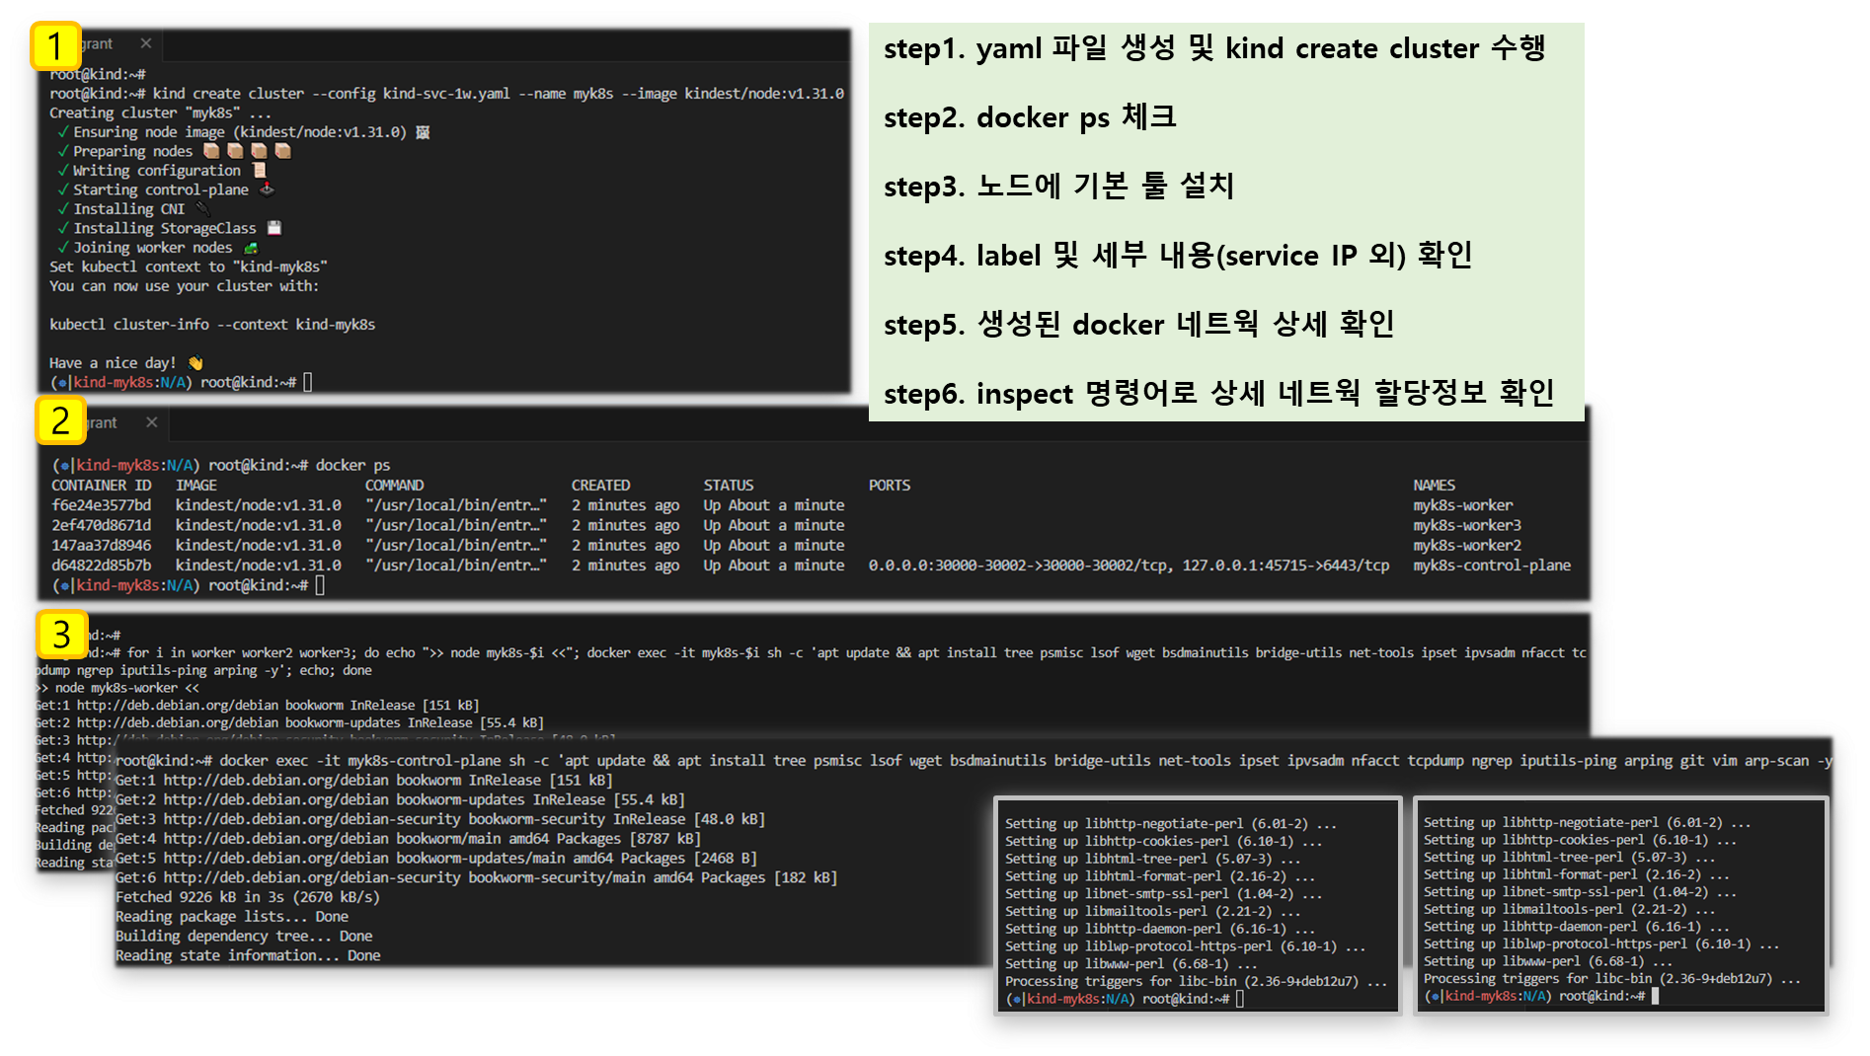Click the CREATED column header
Viewport: 1870px width, 1056px height.
coord(600,486)
